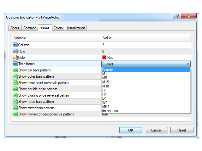
Task: Switch to the Colors tab
Action: (58, 28)
